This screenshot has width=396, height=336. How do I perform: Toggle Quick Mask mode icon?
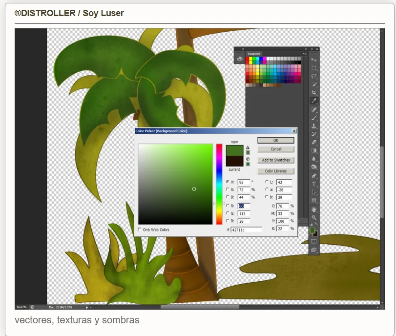(x=313, y=241)
